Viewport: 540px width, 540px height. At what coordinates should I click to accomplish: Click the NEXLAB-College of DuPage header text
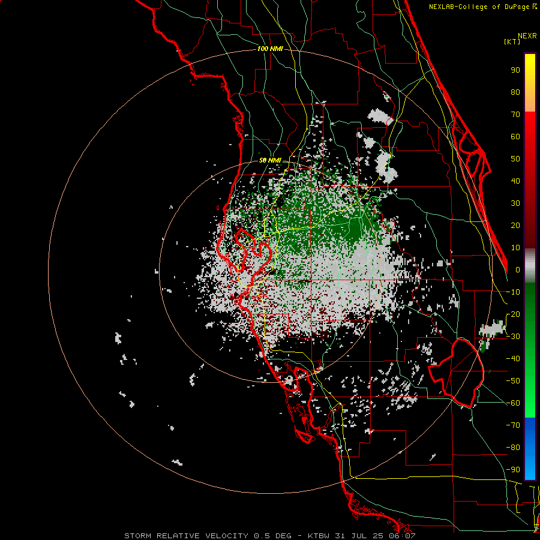click(482, 7)
